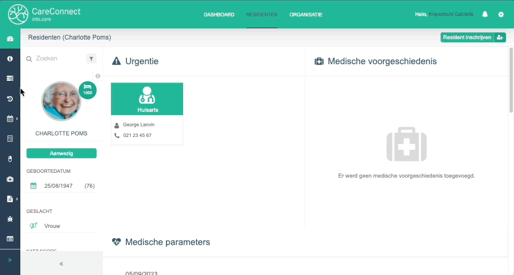Open the history clock sidebar icon
The image size is (514, 275).
point(10,98)
